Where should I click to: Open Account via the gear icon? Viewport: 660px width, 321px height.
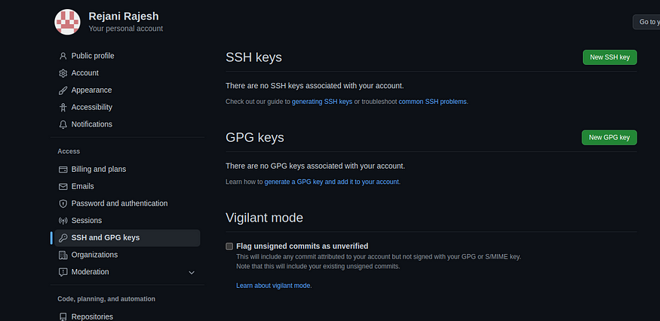click(63, 73)
